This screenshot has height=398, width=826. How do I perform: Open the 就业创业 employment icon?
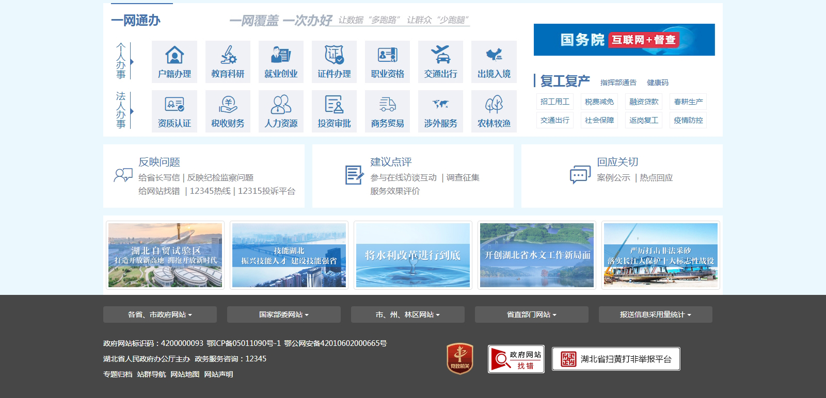pos(281,55)
